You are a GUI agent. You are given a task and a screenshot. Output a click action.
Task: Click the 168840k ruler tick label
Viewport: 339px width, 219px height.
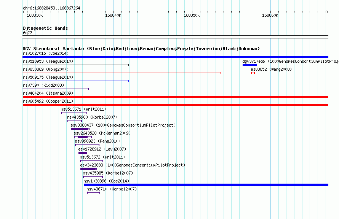point(113,16)
